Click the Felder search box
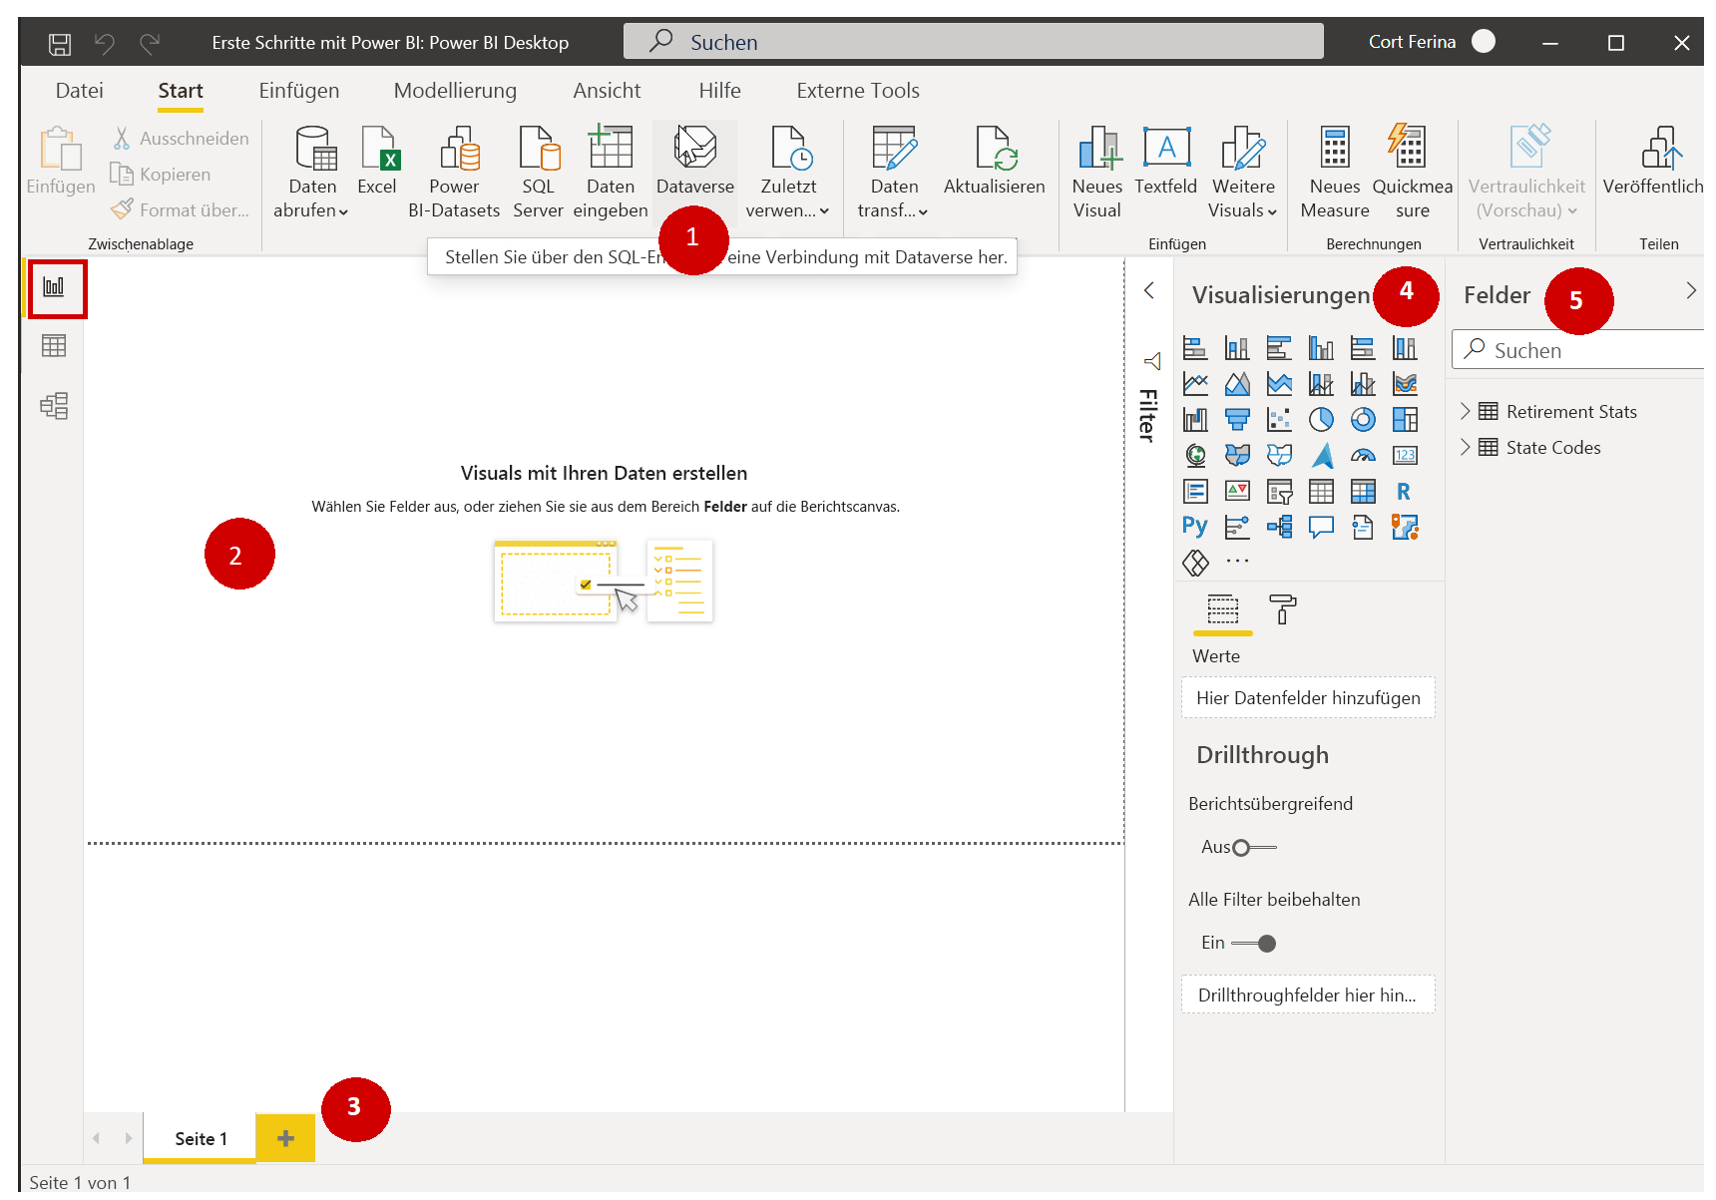1716x1200 pixels. pos(1579,350)
